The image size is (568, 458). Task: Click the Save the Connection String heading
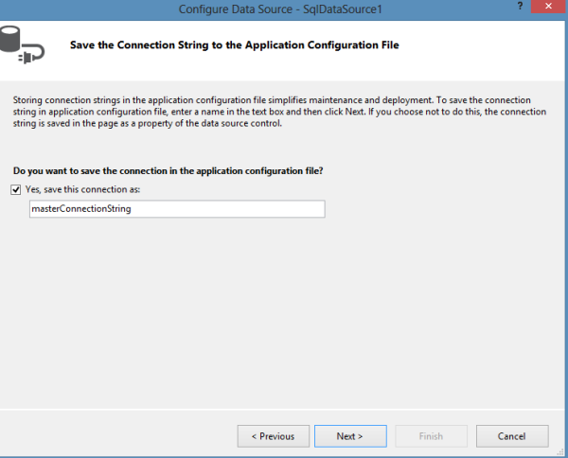[234, 44]
